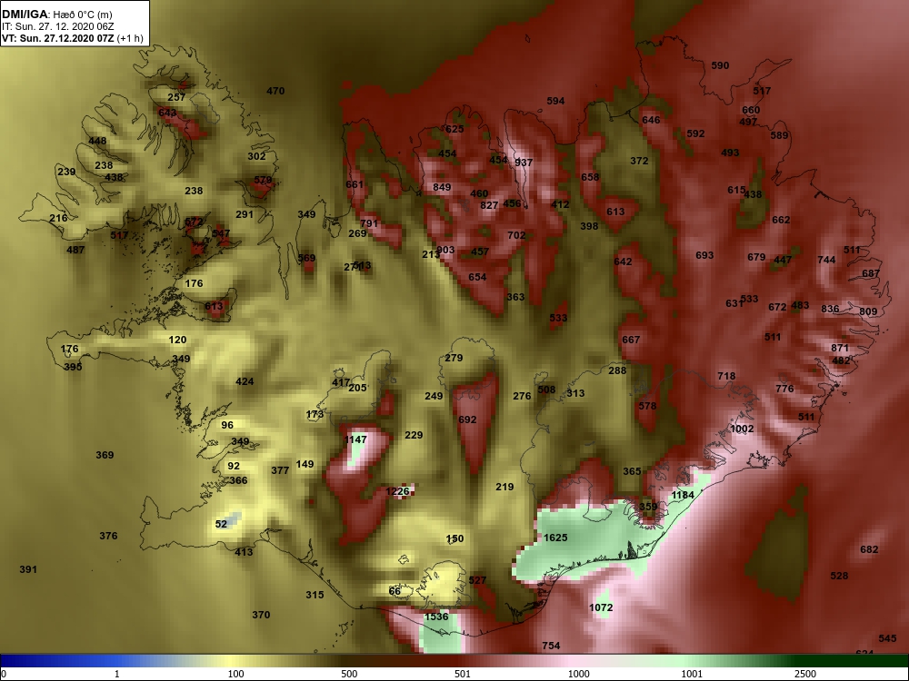Click the 667 value on the map

[x=631, y=340]
